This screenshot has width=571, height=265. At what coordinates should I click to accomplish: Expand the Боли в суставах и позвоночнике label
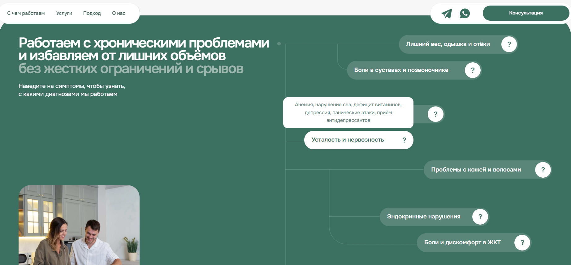pyautogui.click(x=401, y=70)
